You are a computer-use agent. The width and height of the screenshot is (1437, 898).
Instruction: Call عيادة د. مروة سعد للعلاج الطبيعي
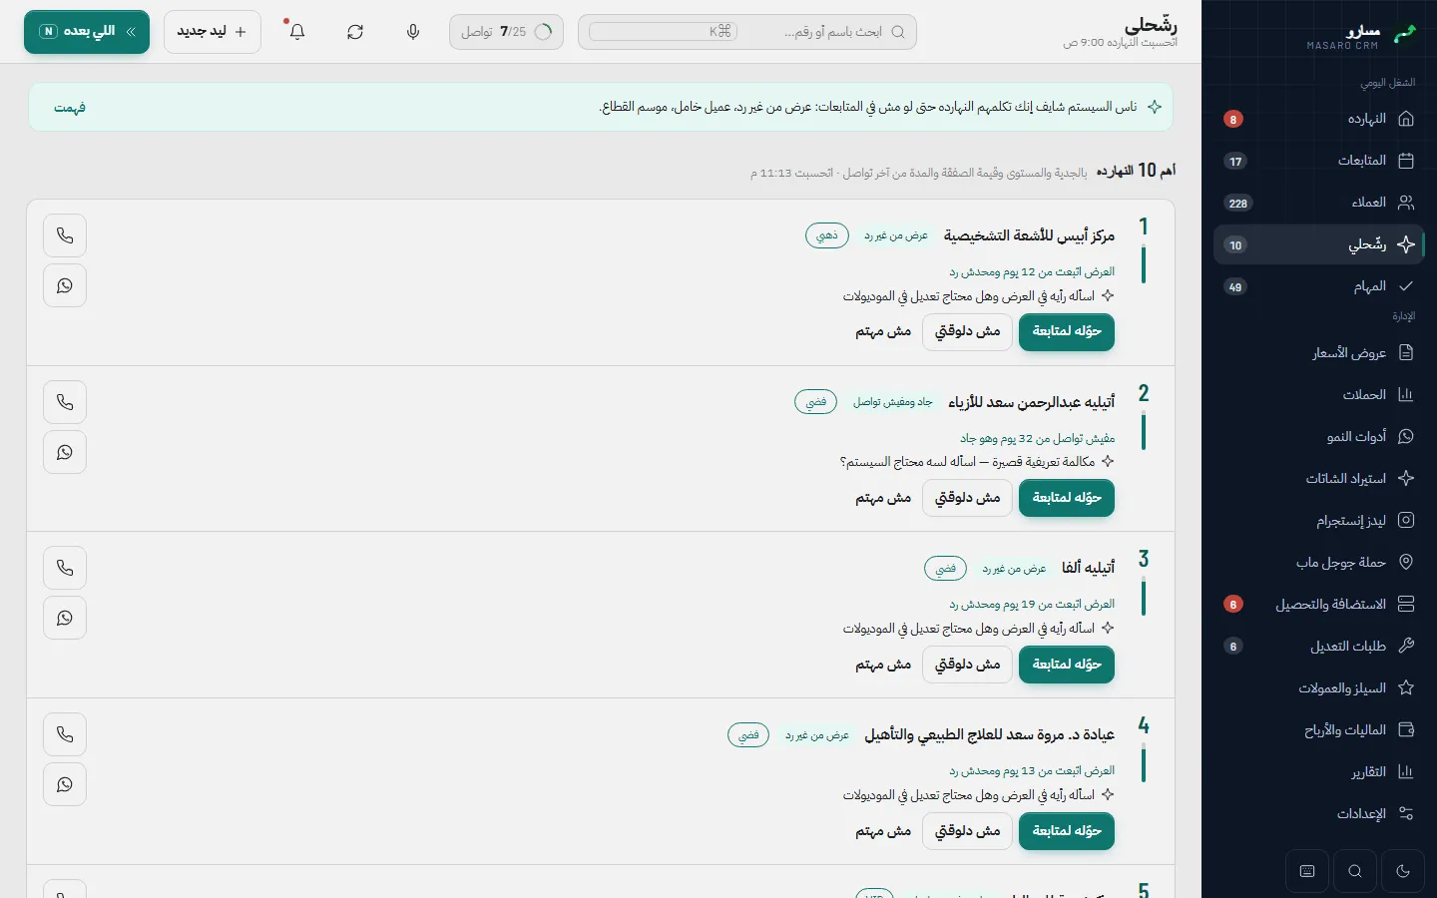tap(65, 734)
